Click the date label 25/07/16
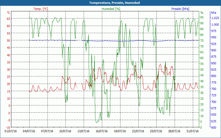Screen dimensions: 221x138 pyautogui.click(x=156, y=131)
